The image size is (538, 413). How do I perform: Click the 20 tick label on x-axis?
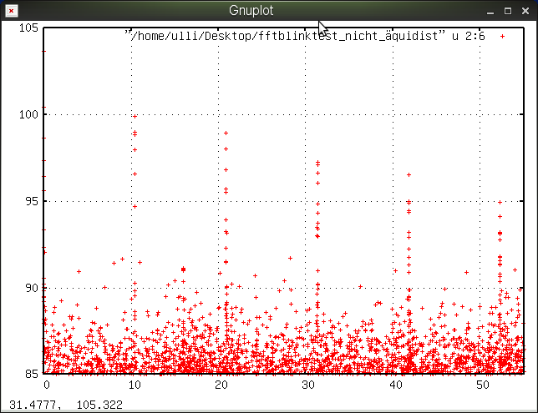click(220, 385)
